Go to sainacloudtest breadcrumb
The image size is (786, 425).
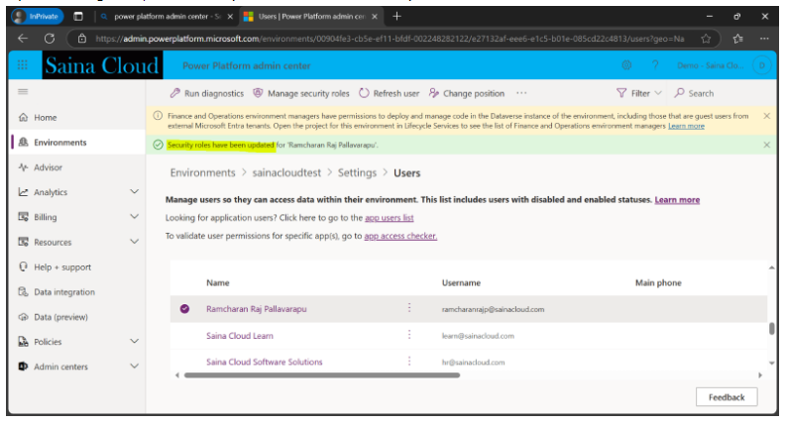tap(286, 173)
